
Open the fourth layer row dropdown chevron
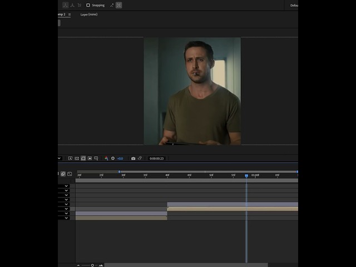66,200
